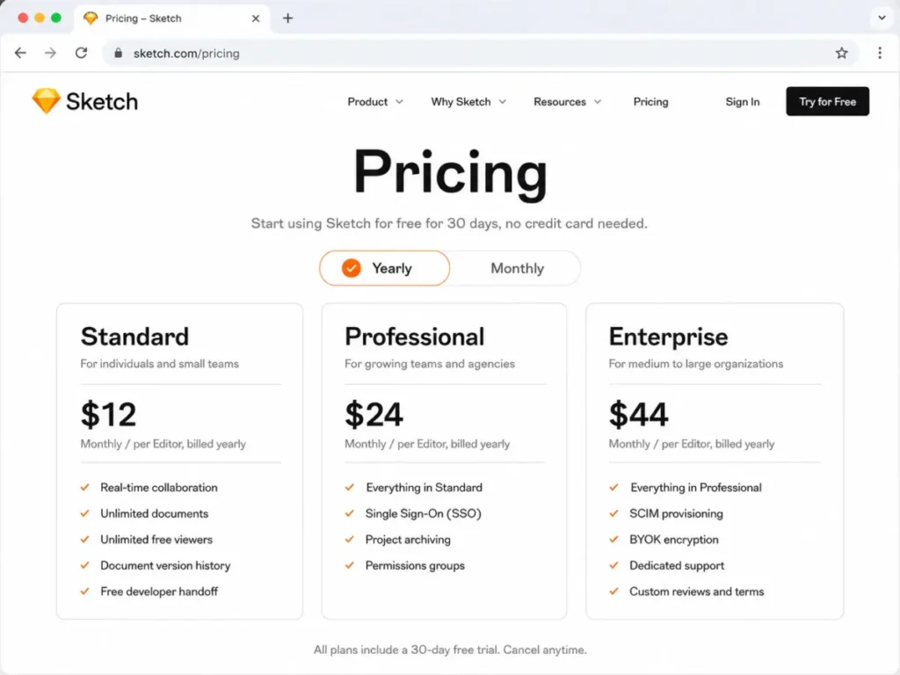900x675 pixels.
Task: Click the checkmark beside BYOK encryption
Action: tap(613, 540)
